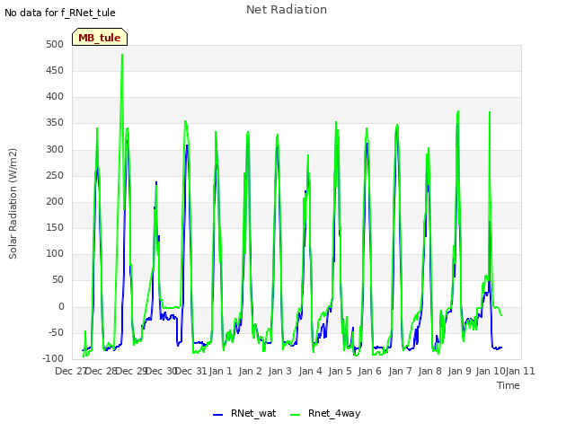Click the green peak at Jan 9 near 370
Screen dimensions: 575x431
(x=458, y=111)
